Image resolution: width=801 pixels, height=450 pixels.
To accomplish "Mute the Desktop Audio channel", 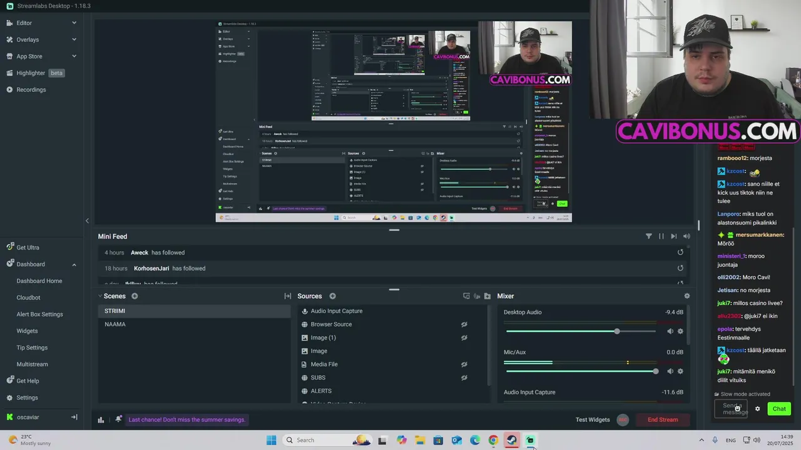I will [x=670, y=331].
